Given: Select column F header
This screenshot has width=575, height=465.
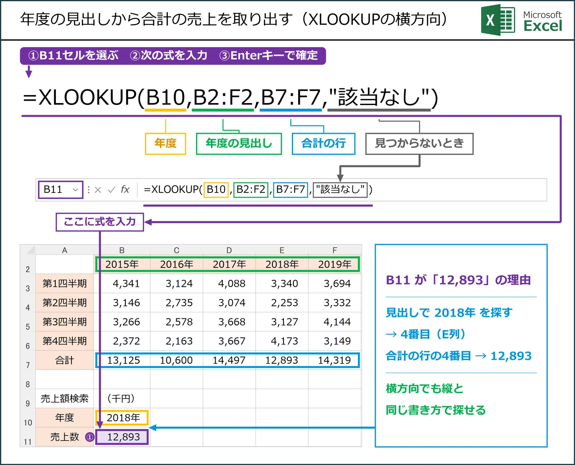Looking at the screenshot, I should (x=335, y=250).
